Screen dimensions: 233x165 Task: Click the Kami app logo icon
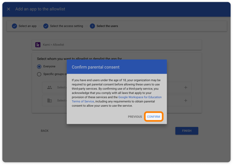38,45
